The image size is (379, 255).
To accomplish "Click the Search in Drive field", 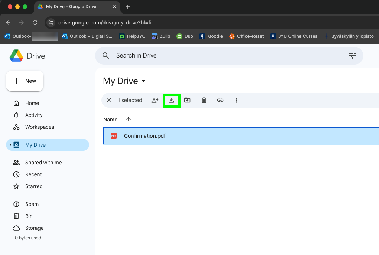I will [x=229, y=56].
